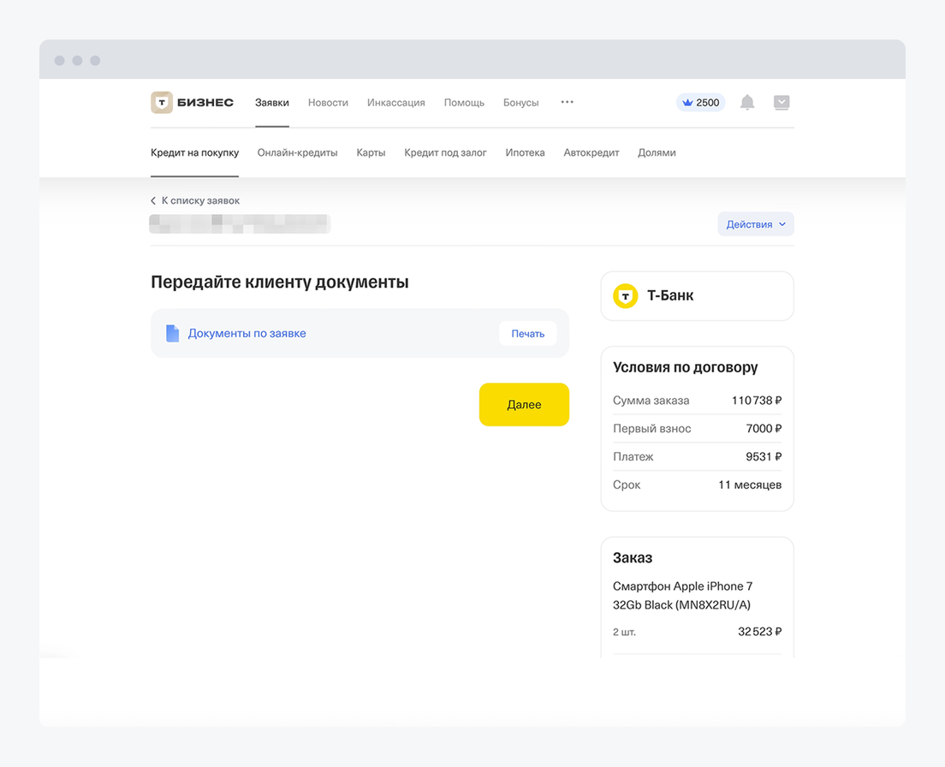
Task: Expand the Действия dropdown
Action: click(755, 224)
